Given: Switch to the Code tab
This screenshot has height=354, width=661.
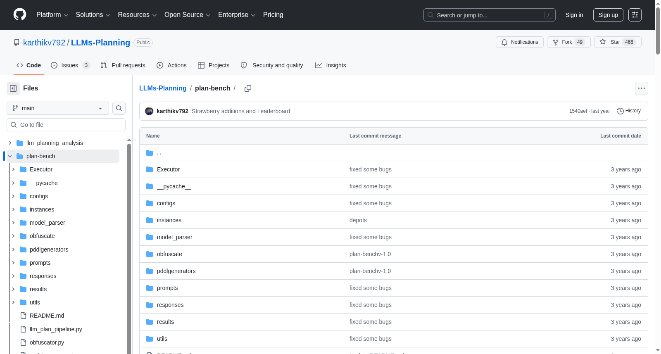Looking at the screenshot, I should [x=29, y=65].
